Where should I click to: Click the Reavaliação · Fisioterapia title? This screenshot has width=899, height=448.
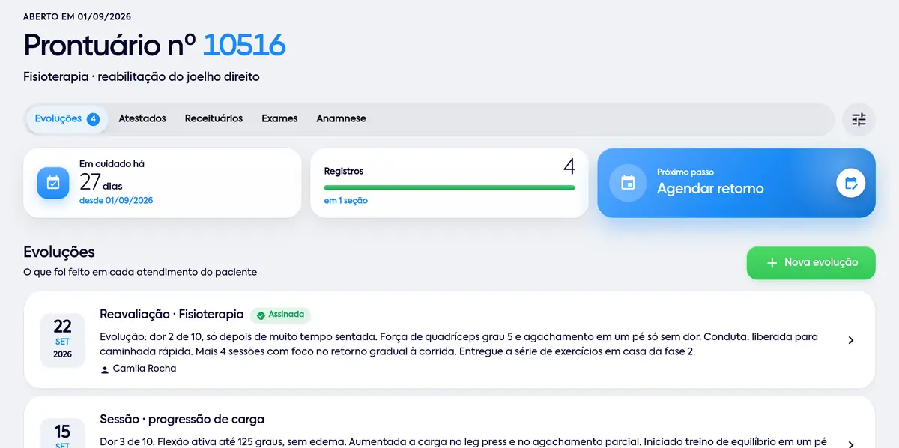tap(172, 315)
